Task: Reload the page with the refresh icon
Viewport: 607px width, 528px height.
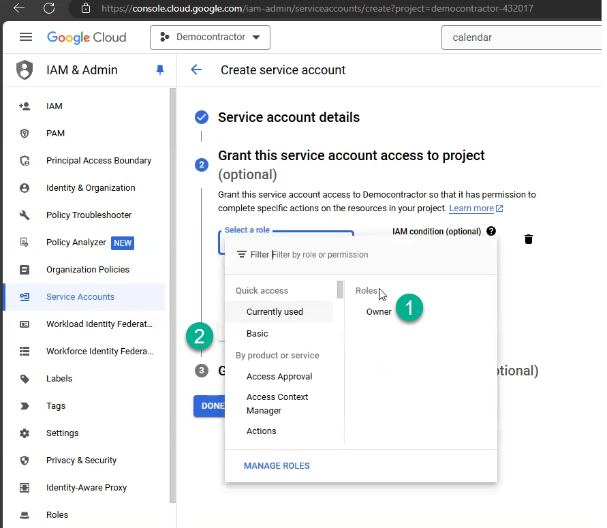Action: 49,8
